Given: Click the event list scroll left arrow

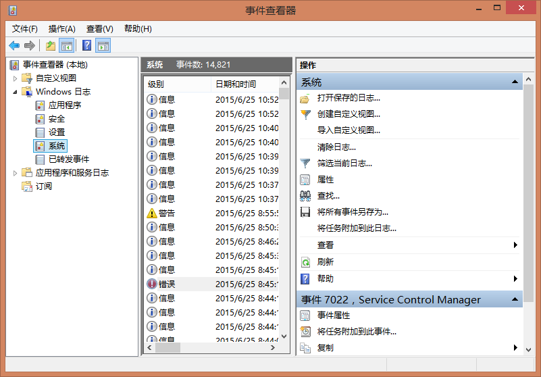Looking at the screenshot, I should point(149,348).
